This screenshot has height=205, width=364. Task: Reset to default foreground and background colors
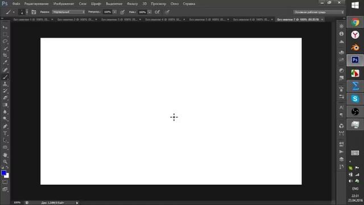pos(2,167)
